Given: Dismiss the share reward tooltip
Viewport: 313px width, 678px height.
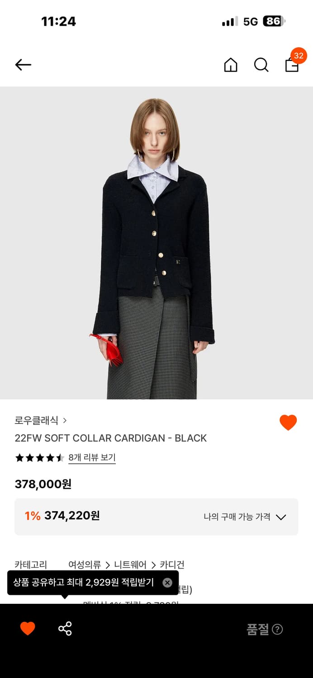Looking at the screenshot, I should [167, 583].
